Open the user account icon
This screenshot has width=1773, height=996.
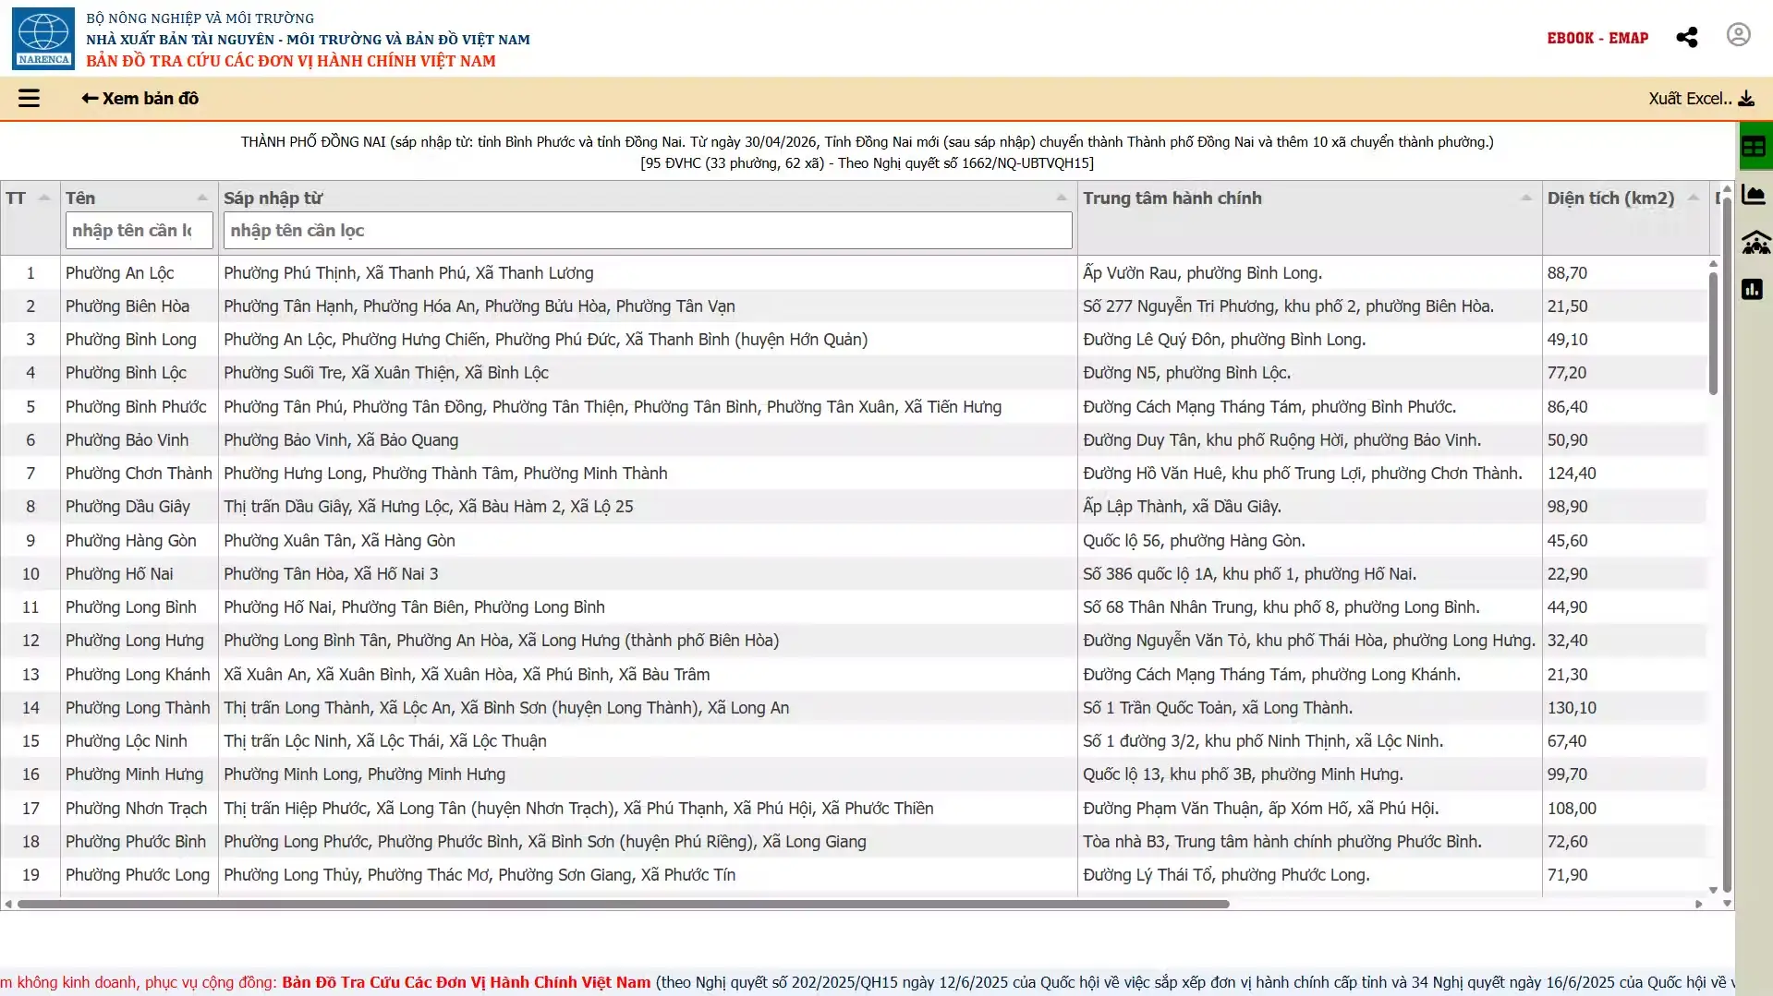1738,35
